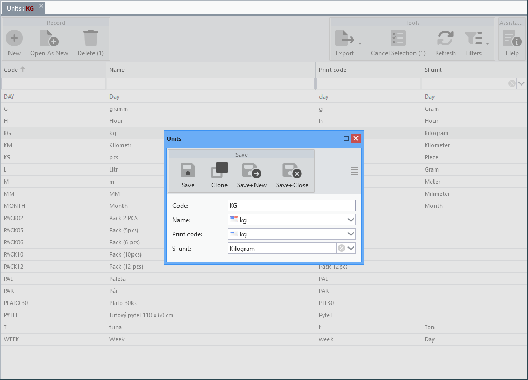Clear the SI unit Kilogram value
This screenshot has height=380, width=528.
pos(342,249)
